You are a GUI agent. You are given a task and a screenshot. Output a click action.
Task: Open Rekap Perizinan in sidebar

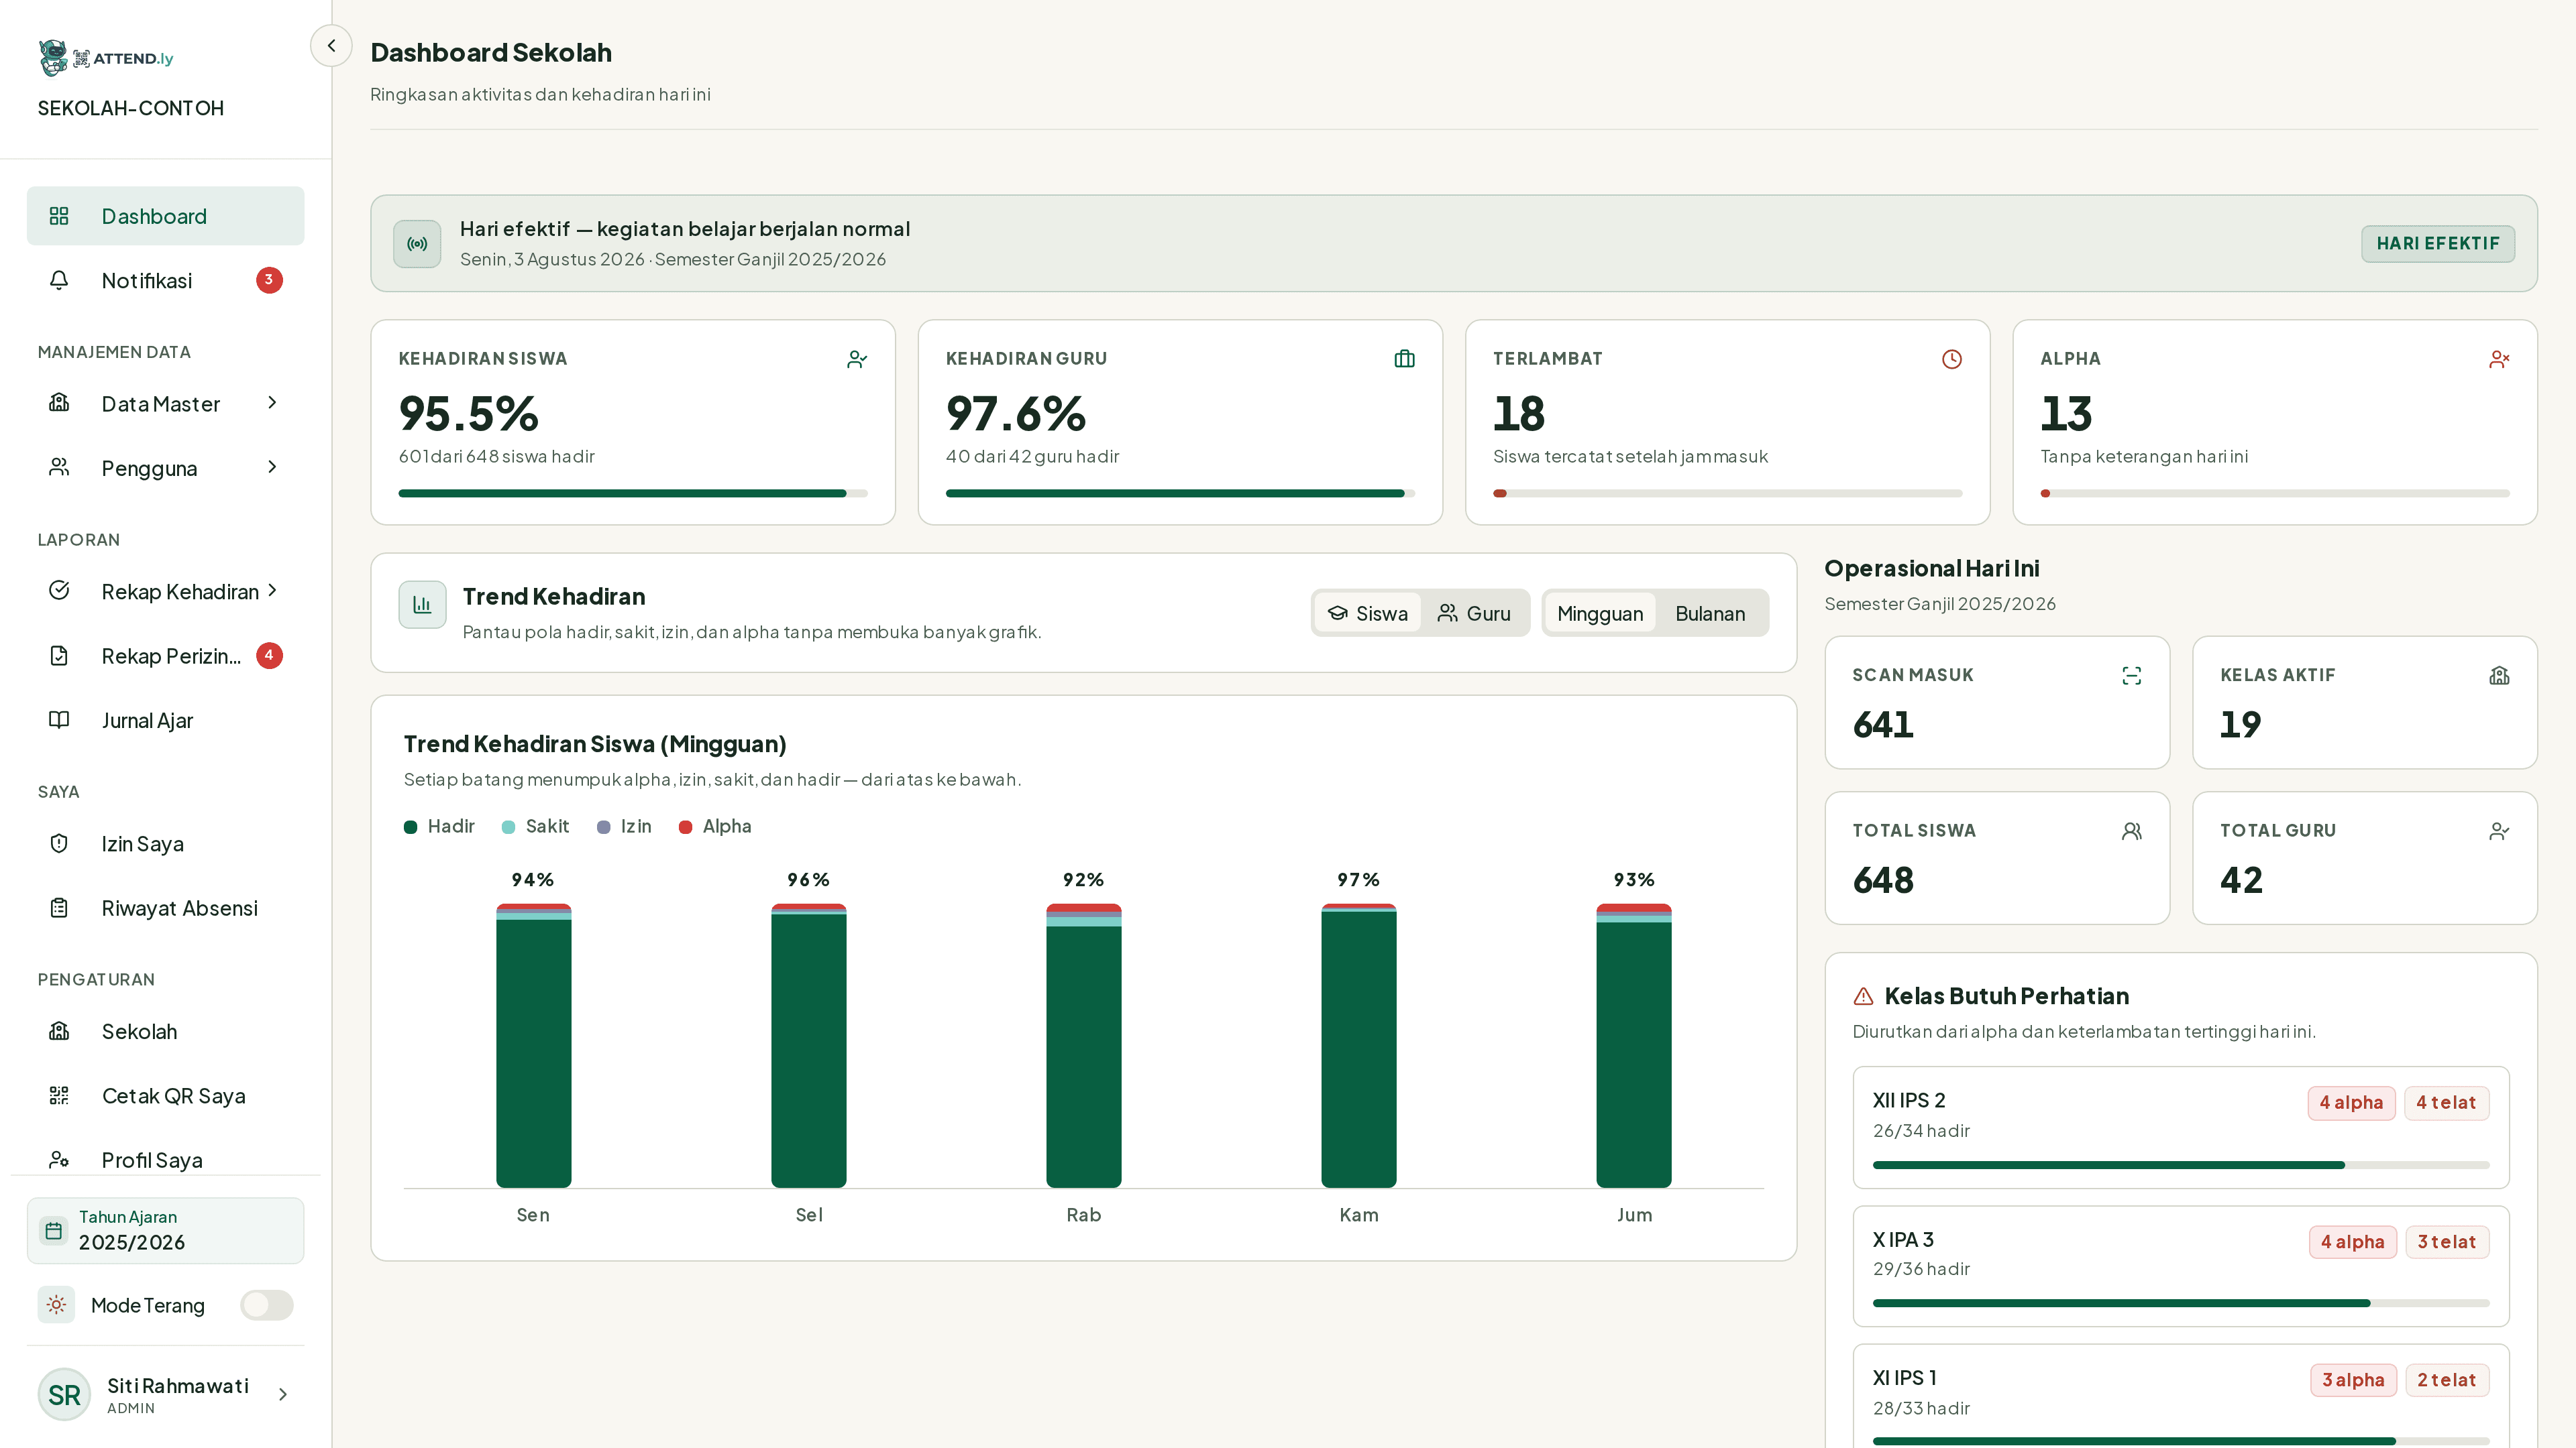(166, 656)
